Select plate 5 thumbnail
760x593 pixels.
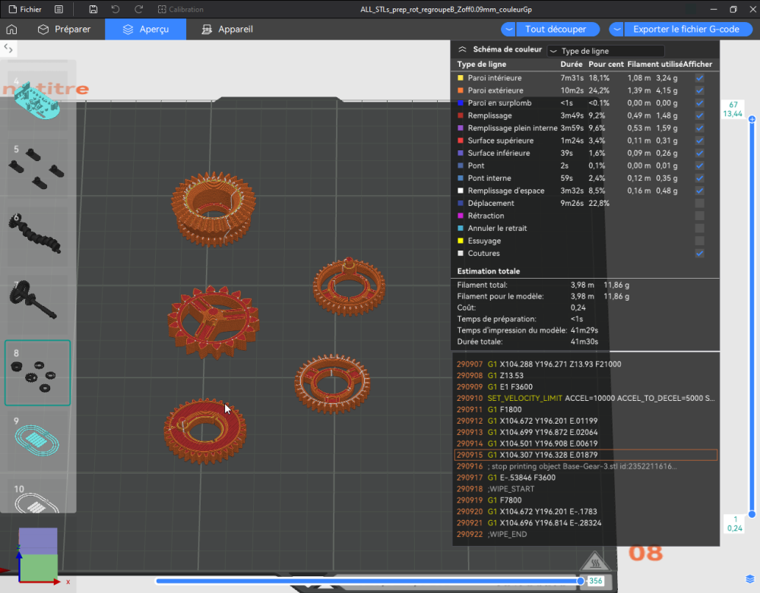pyautogui.click(x=38, y=169)
